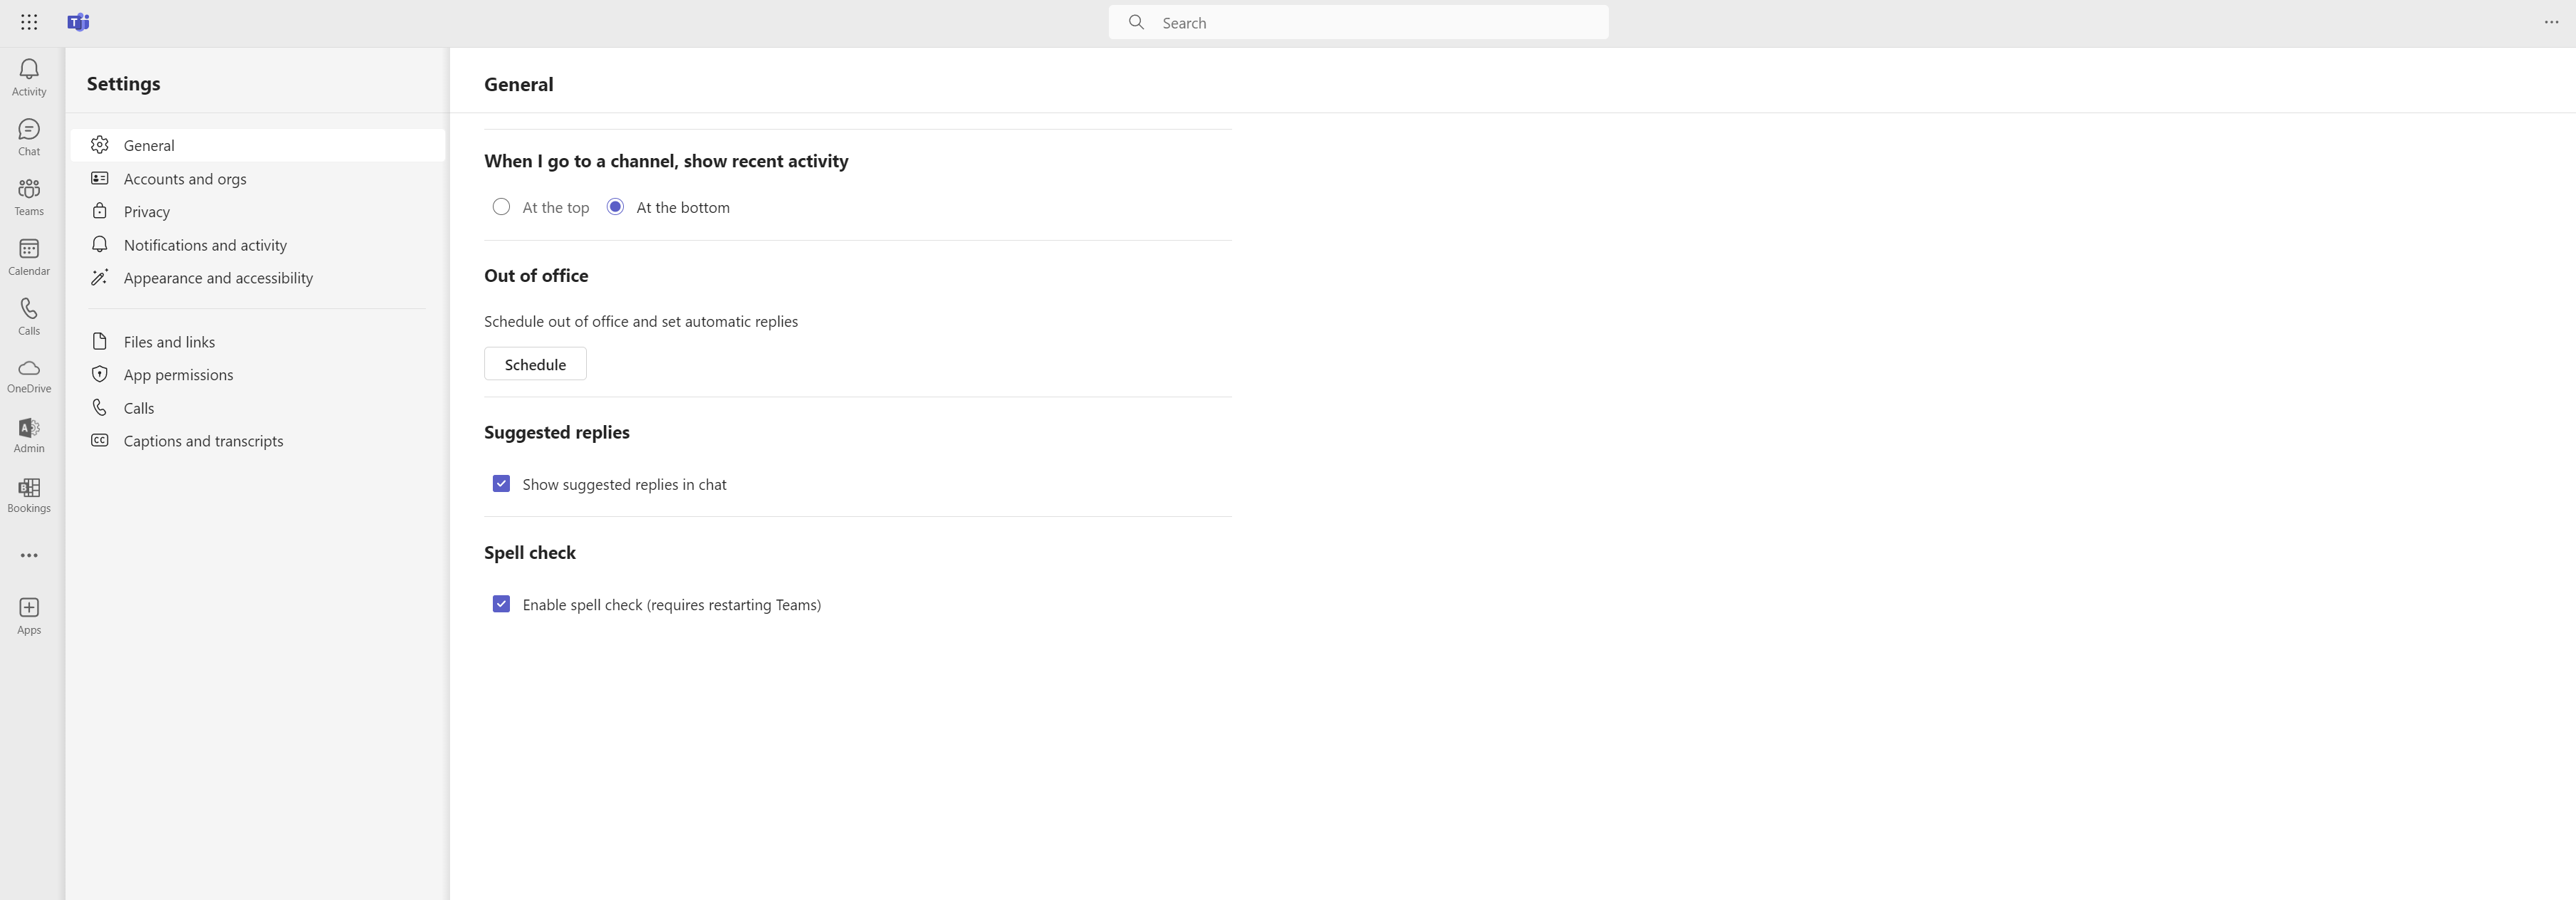Disable the Enable spell check checkbox

point(501,604)
